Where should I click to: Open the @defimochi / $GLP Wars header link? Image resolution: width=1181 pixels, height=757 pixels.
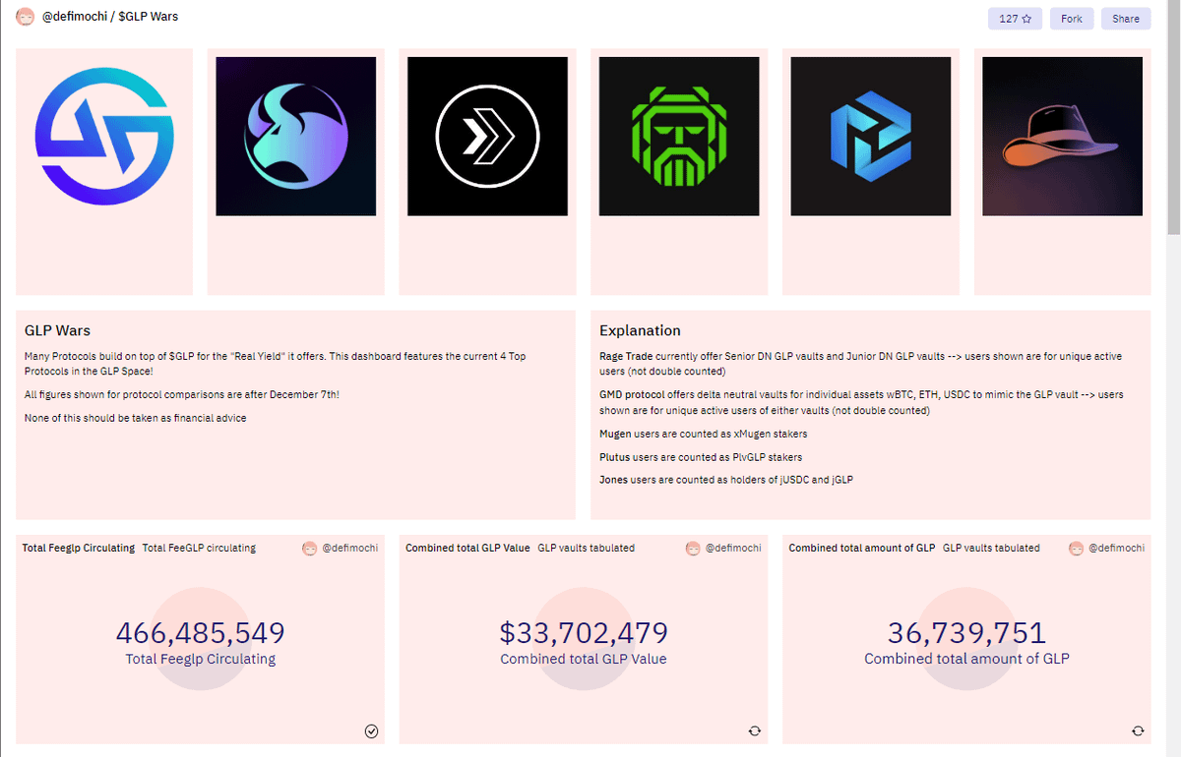tap(110, 18)
